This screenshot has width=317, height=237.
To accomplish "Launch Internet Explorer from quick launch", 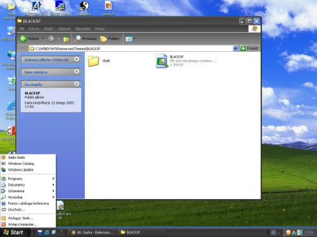I will 47,233.
